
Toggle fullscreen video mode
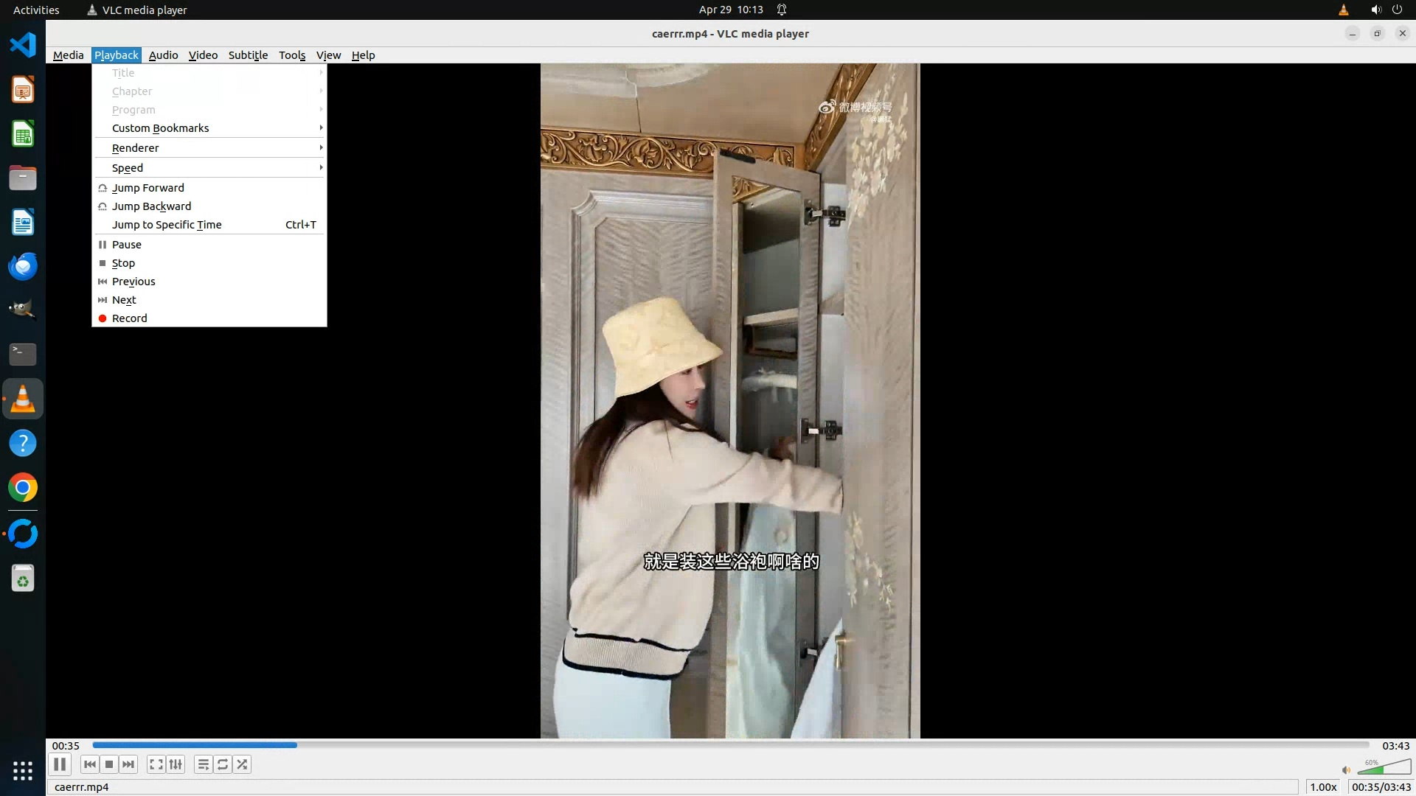[x=156, y=764]
